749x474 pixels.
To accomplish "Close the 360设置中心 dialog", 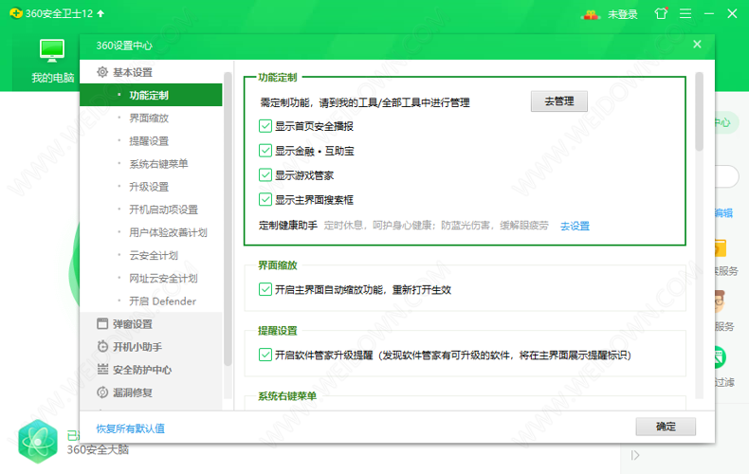I will (697, 45).
